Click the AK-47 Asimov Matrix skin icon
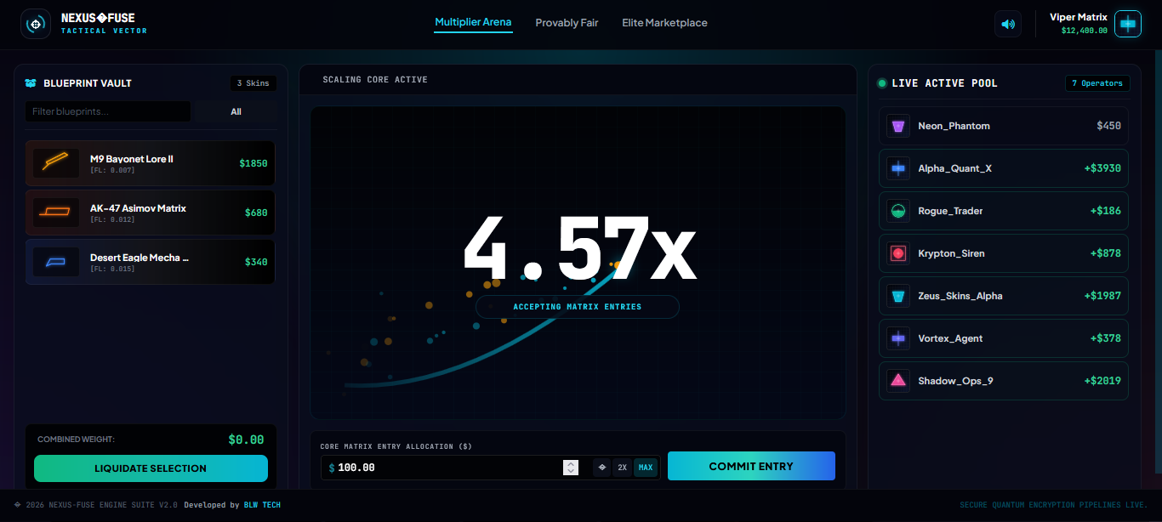Image resolution: width=1162 pixels, height=522 pixels. click(56, 213)
